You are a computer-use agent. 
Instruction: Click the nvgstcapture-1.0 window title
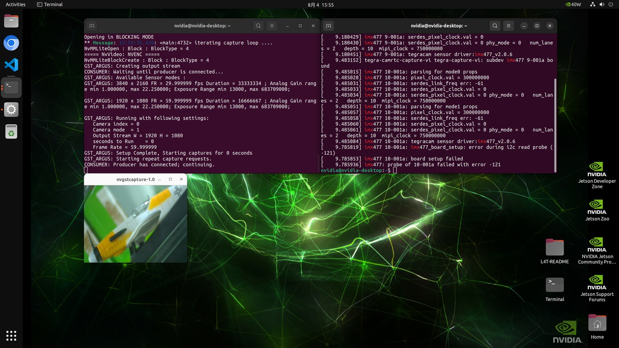tap(135, 179)
